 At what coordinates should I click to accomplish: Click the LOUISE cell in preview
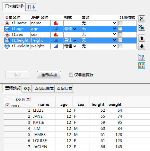tap(44, 141)
